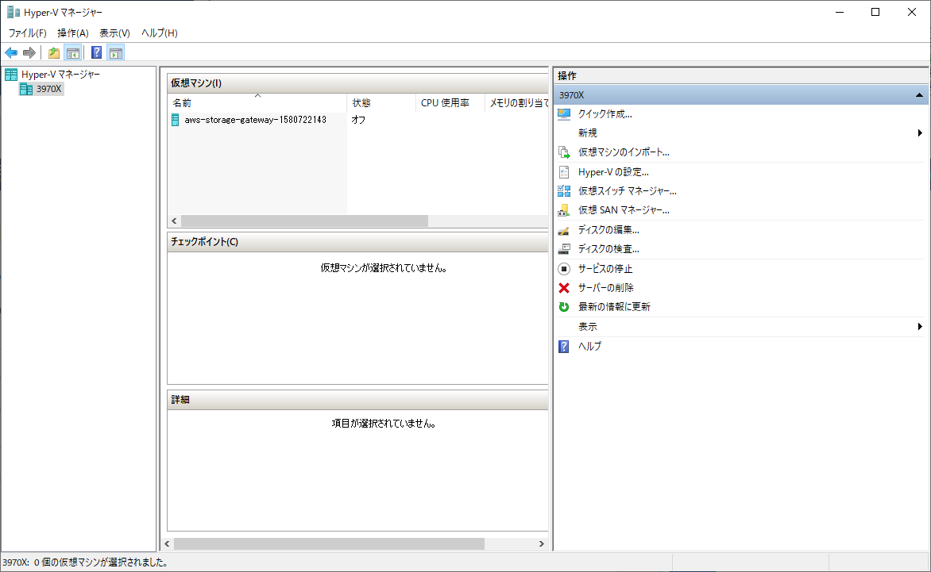Toggle the console tree pane toolbar icon

(x=73, y=52)
